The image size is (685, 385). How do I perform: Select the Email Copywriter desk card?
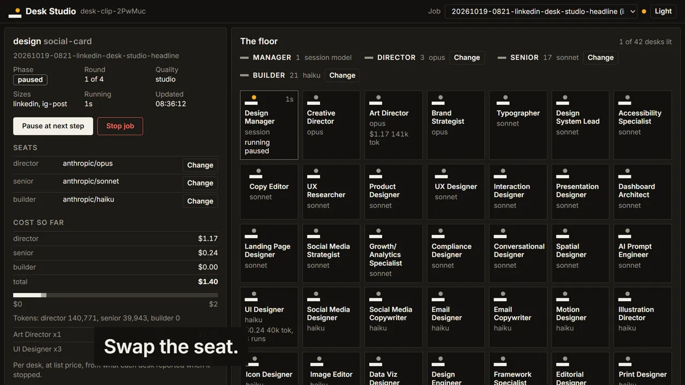[x=518, y=317]
